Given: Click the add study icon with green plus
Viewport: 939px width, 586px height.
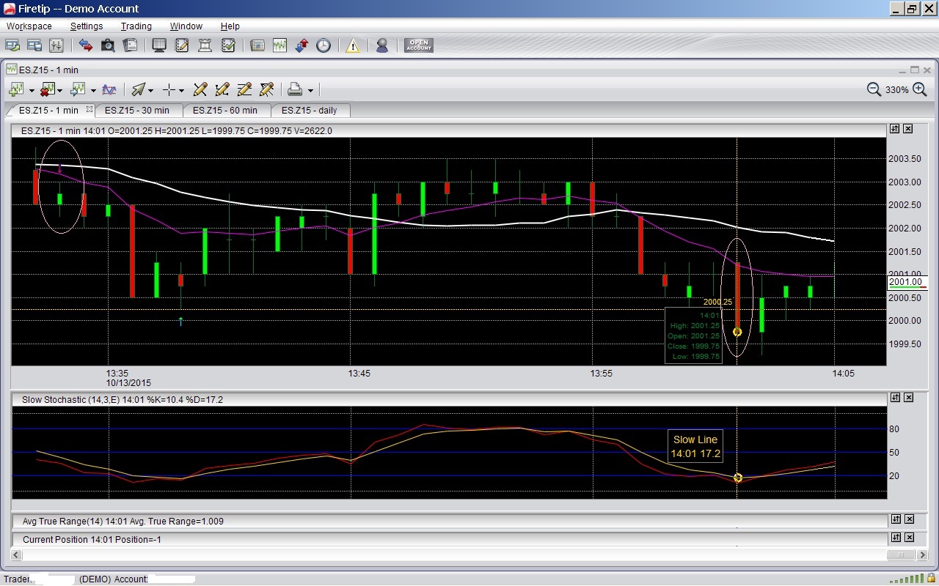Looking at the screenshot, I should [16, 89].
